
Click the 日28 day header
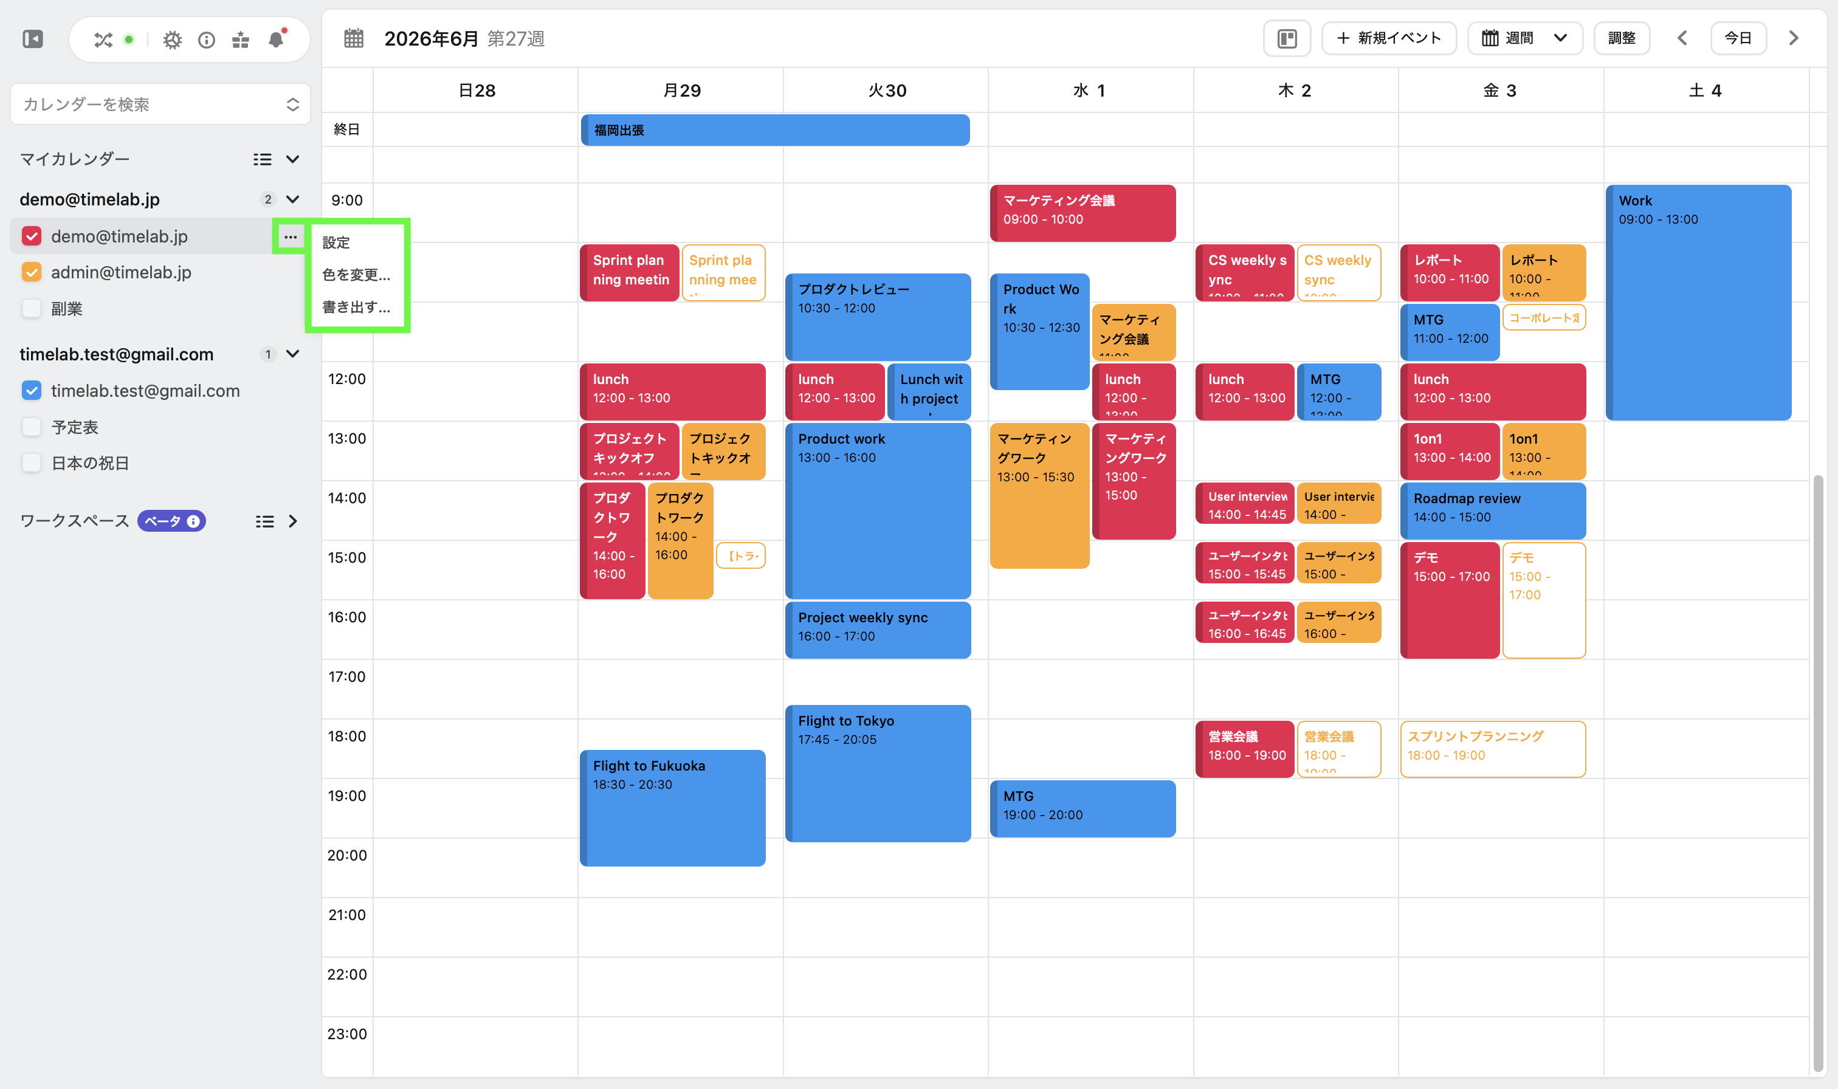pyautogui.click(x=477, y=91)
